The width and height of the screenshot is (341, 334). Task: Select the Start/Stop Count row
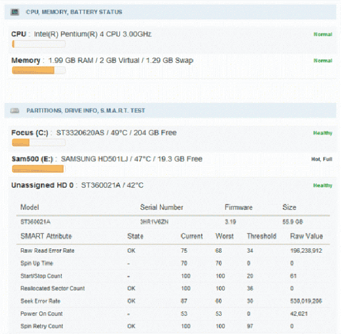coord(173,276)
